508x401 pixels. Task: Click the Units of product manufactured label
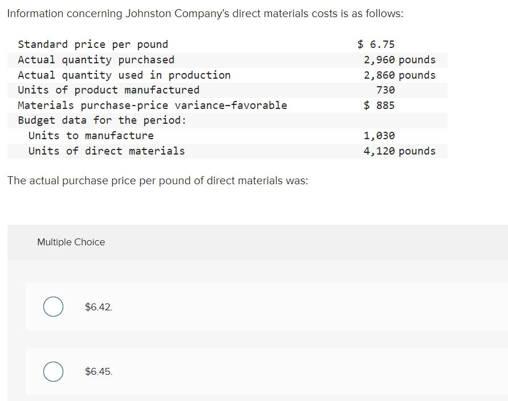tap(108, 90)
